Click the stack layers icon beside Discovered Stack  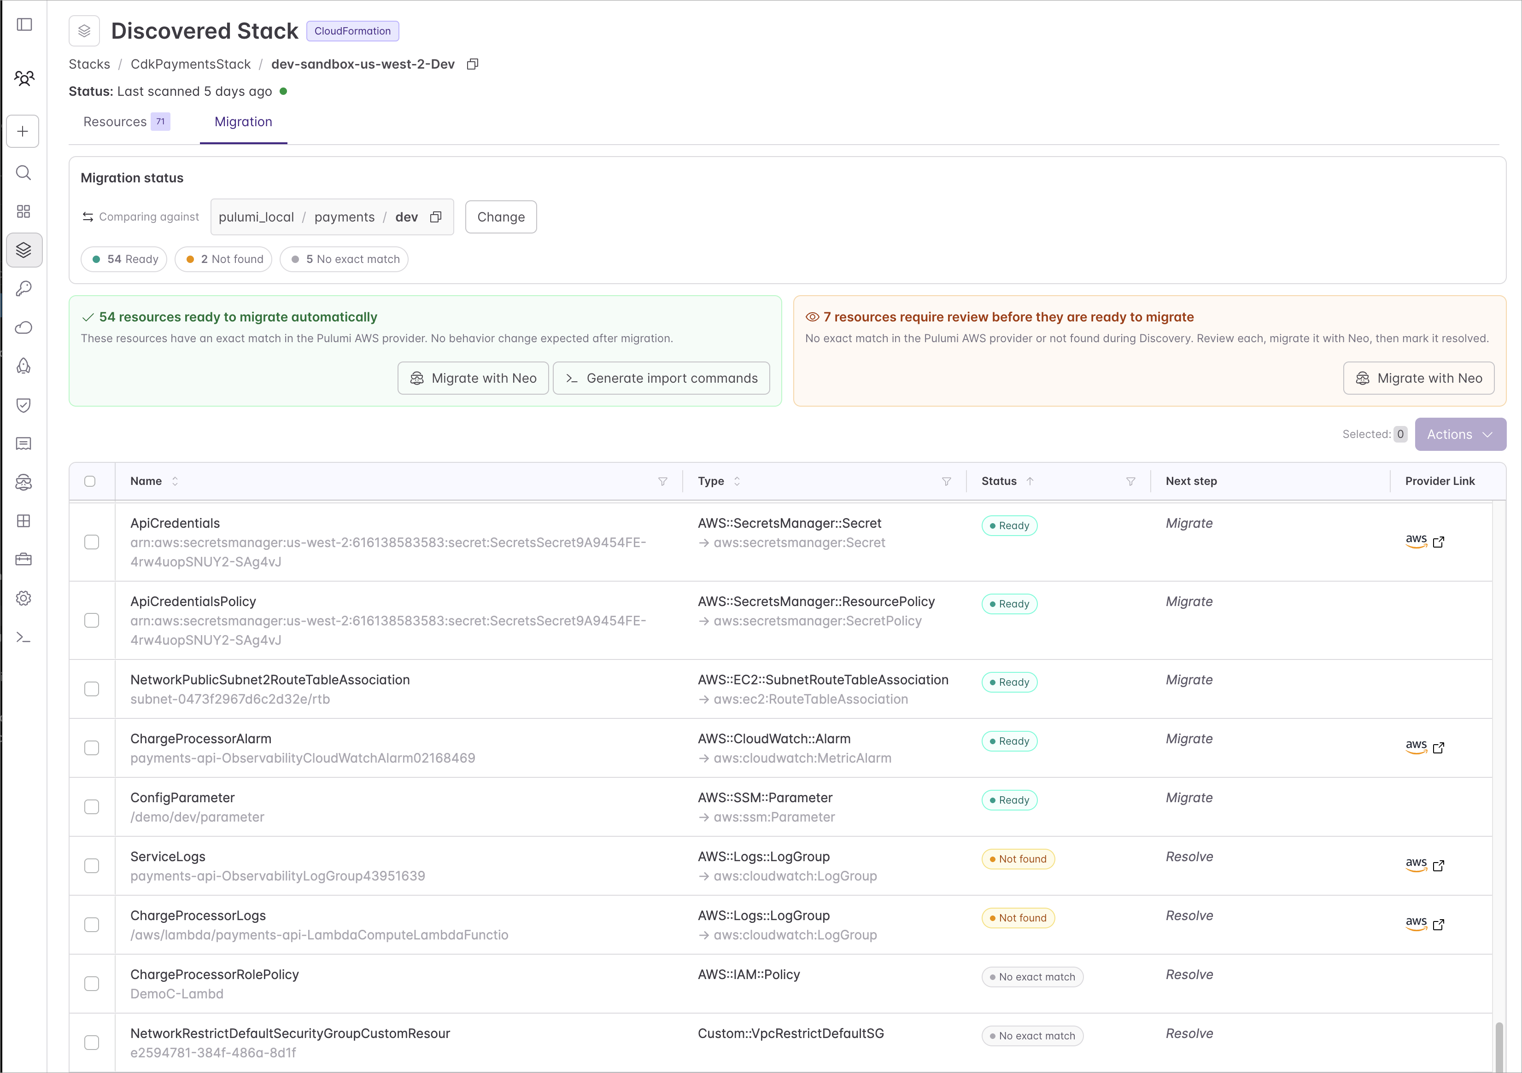(84, 30)
